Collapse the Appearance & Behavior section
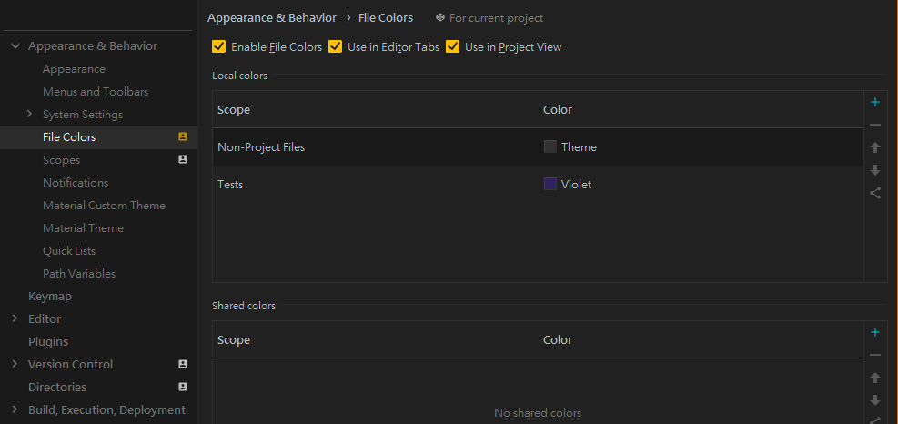Screen dimensions: 898x424 (15, 45)
